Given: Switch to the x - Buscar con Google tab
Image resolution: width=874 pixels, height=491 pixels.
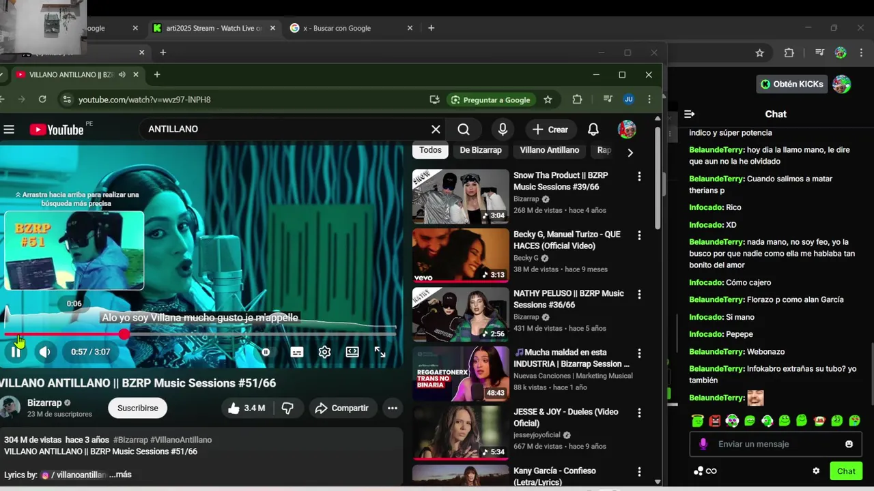Looking at the screenshot, I should pos(352,28).
